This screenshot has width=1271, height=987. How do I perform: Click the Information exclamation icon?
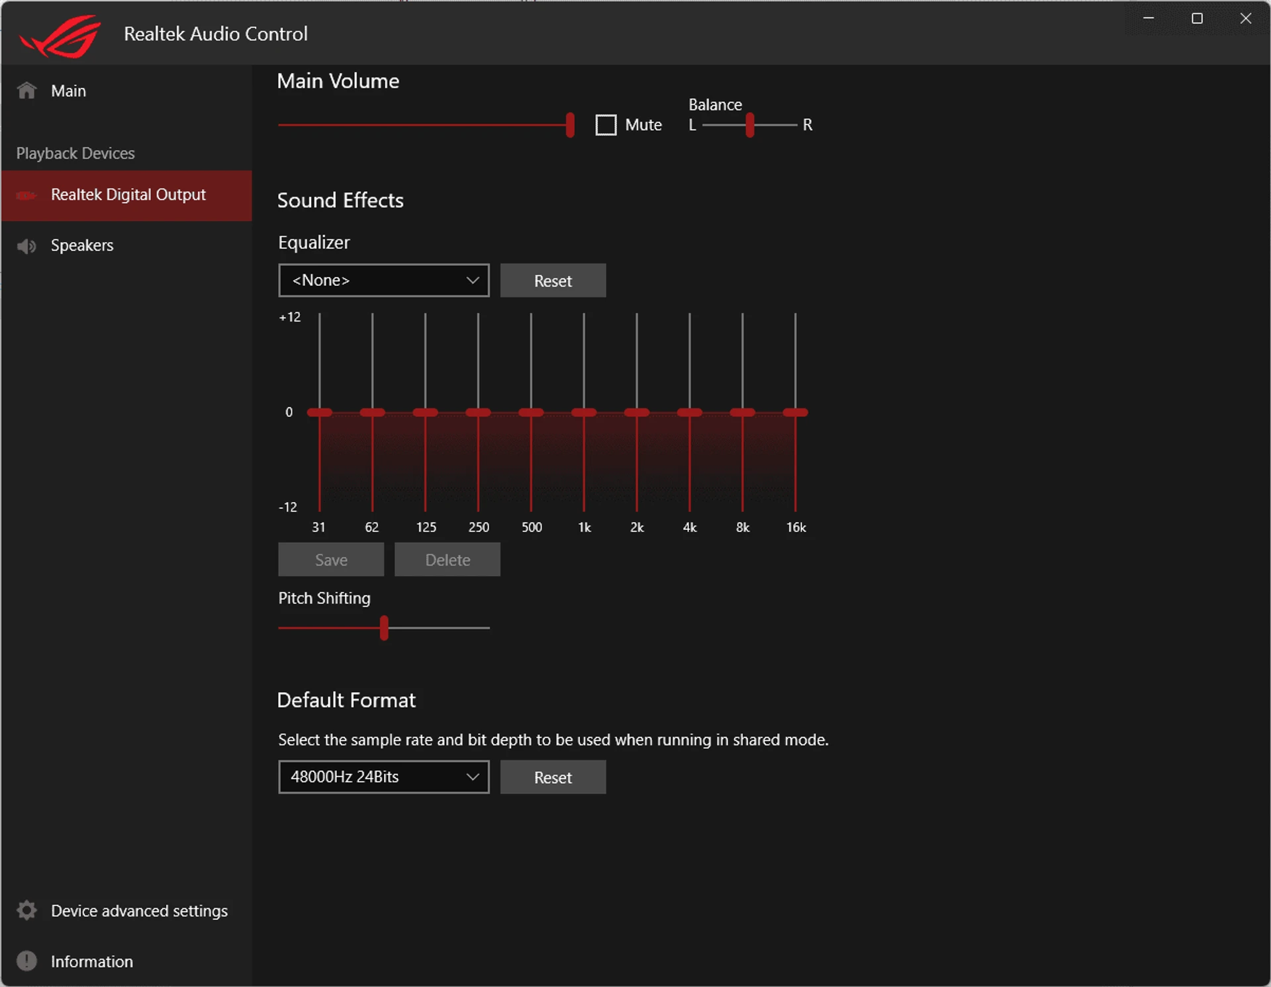[26, 961]
